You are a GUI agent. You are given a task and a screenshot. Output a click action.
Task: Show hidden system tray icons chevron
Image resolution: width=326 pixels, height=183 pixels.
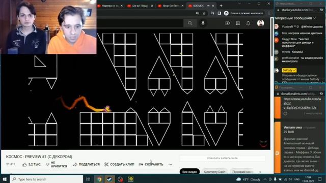265,179
